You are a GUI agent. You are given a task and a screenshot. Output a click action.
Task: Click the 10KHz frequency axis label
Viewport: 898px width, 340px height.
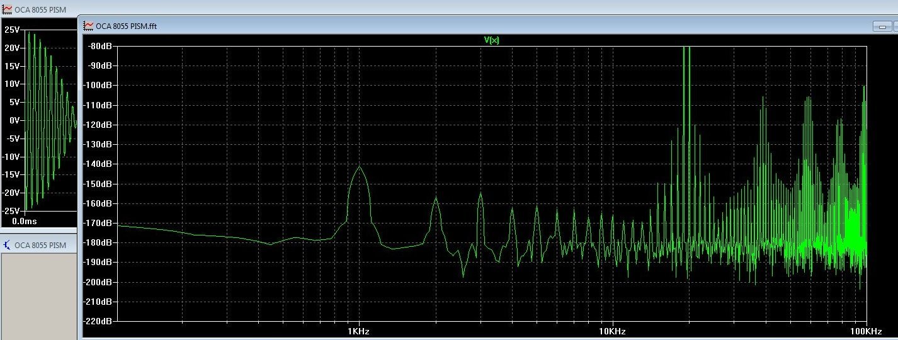click(x=612, y=331)
